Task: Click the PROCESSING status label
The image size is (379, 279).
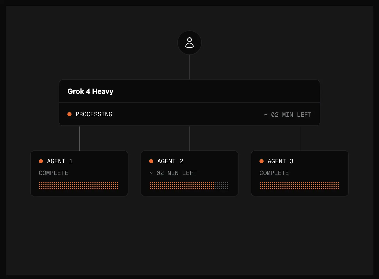Action: click(x=94, y=114)
